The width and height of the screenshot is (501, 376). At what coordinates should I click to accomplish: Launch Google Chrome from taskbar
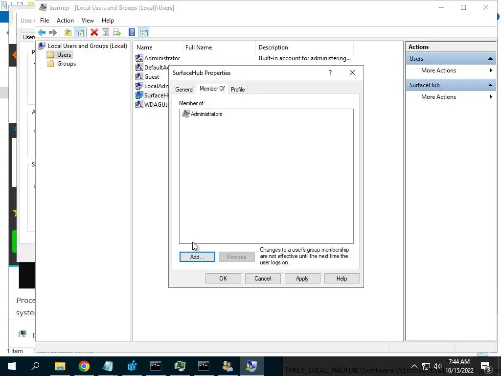[x=84, y=366]
